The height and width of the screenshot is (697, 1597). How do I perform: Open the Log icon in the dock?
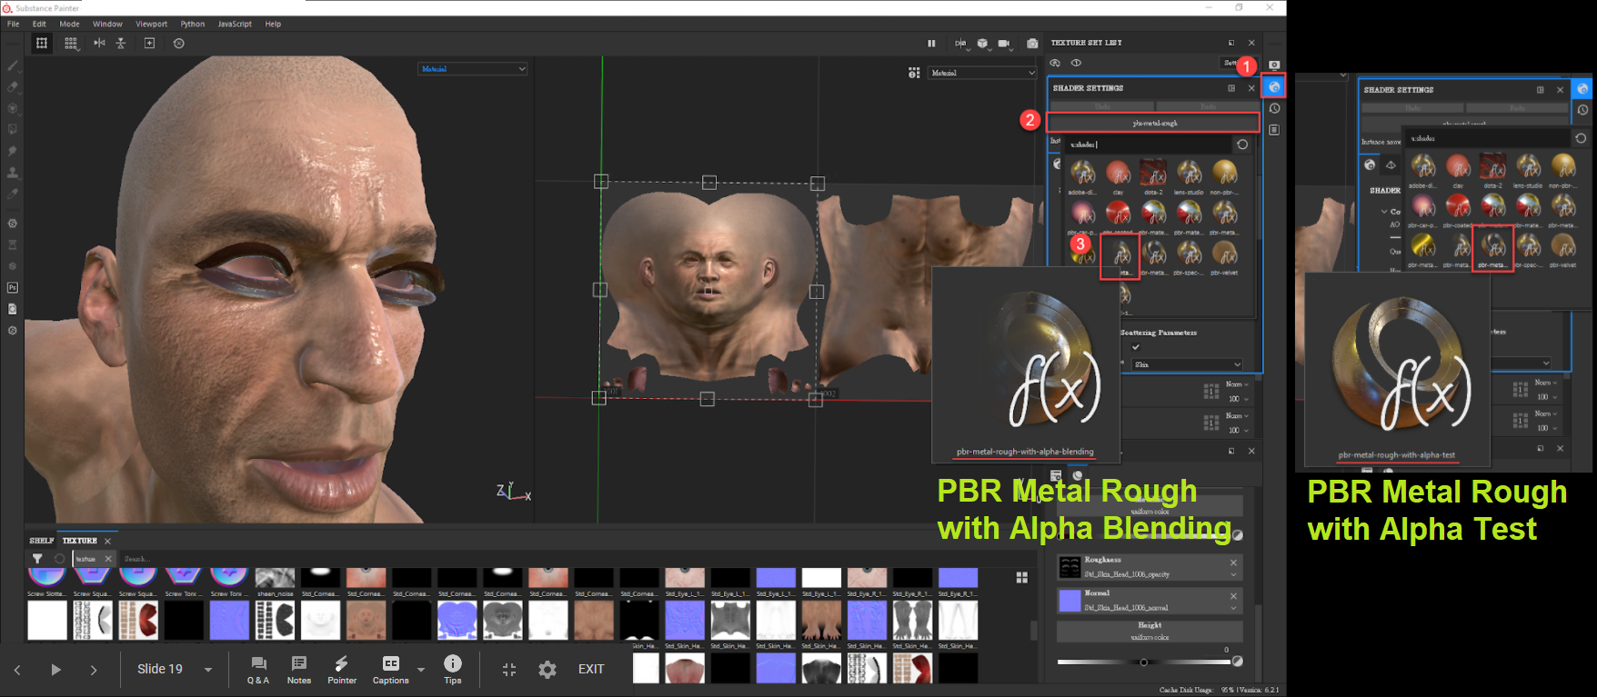pyautogui.click(x=1274, y=130)
